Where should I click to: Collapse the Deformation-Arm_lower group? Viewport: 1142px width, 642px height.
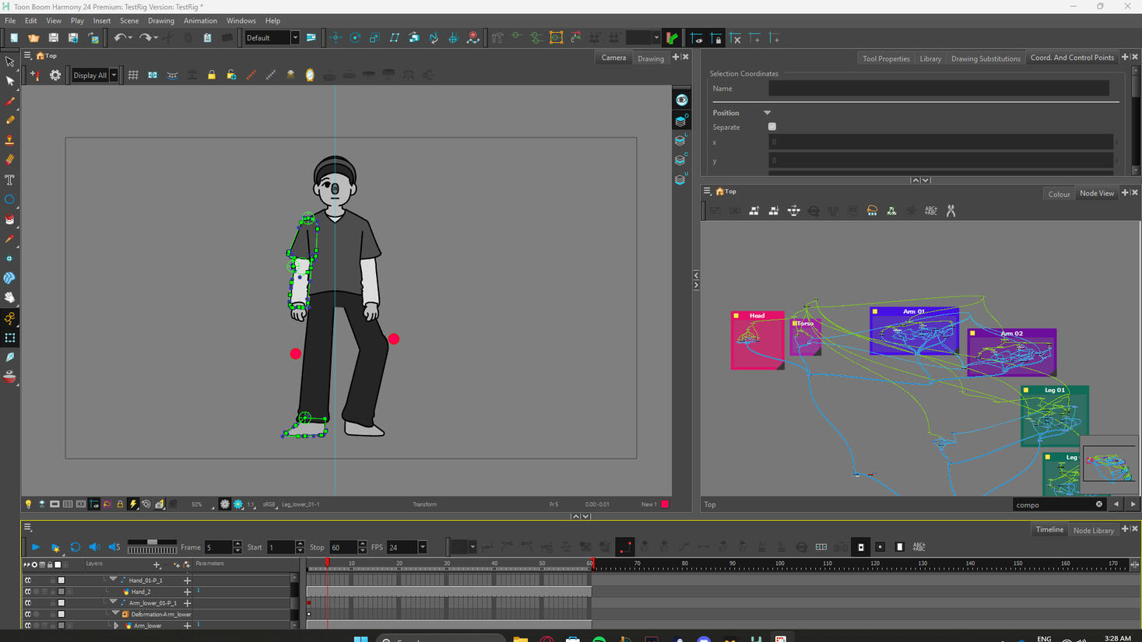pos(116,614)
